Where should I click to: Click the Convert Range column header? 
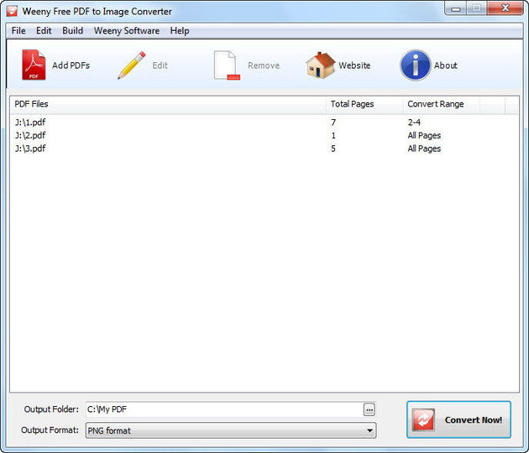coord(436,105)
